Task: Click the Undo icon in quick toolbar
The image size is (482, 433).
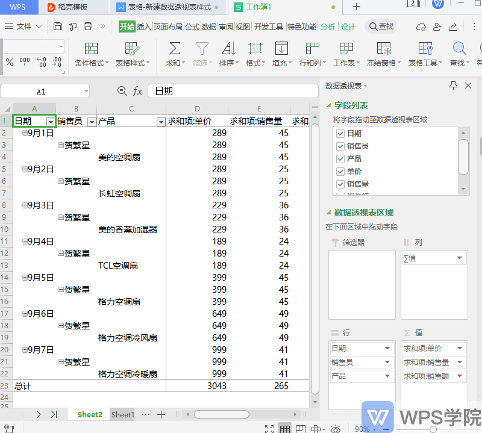Action: coord(73,26)
